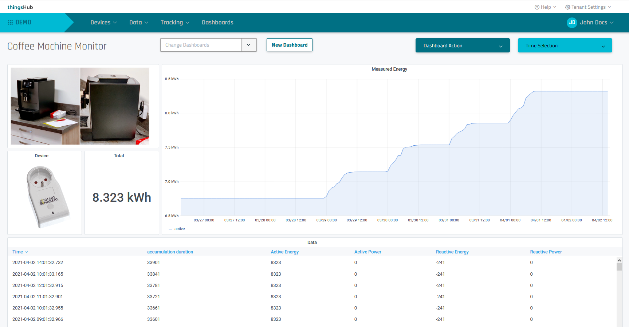Click the Change Dashboards search field
The width and height of the screenshot is (629, 327).
click(x=201, y=45)
